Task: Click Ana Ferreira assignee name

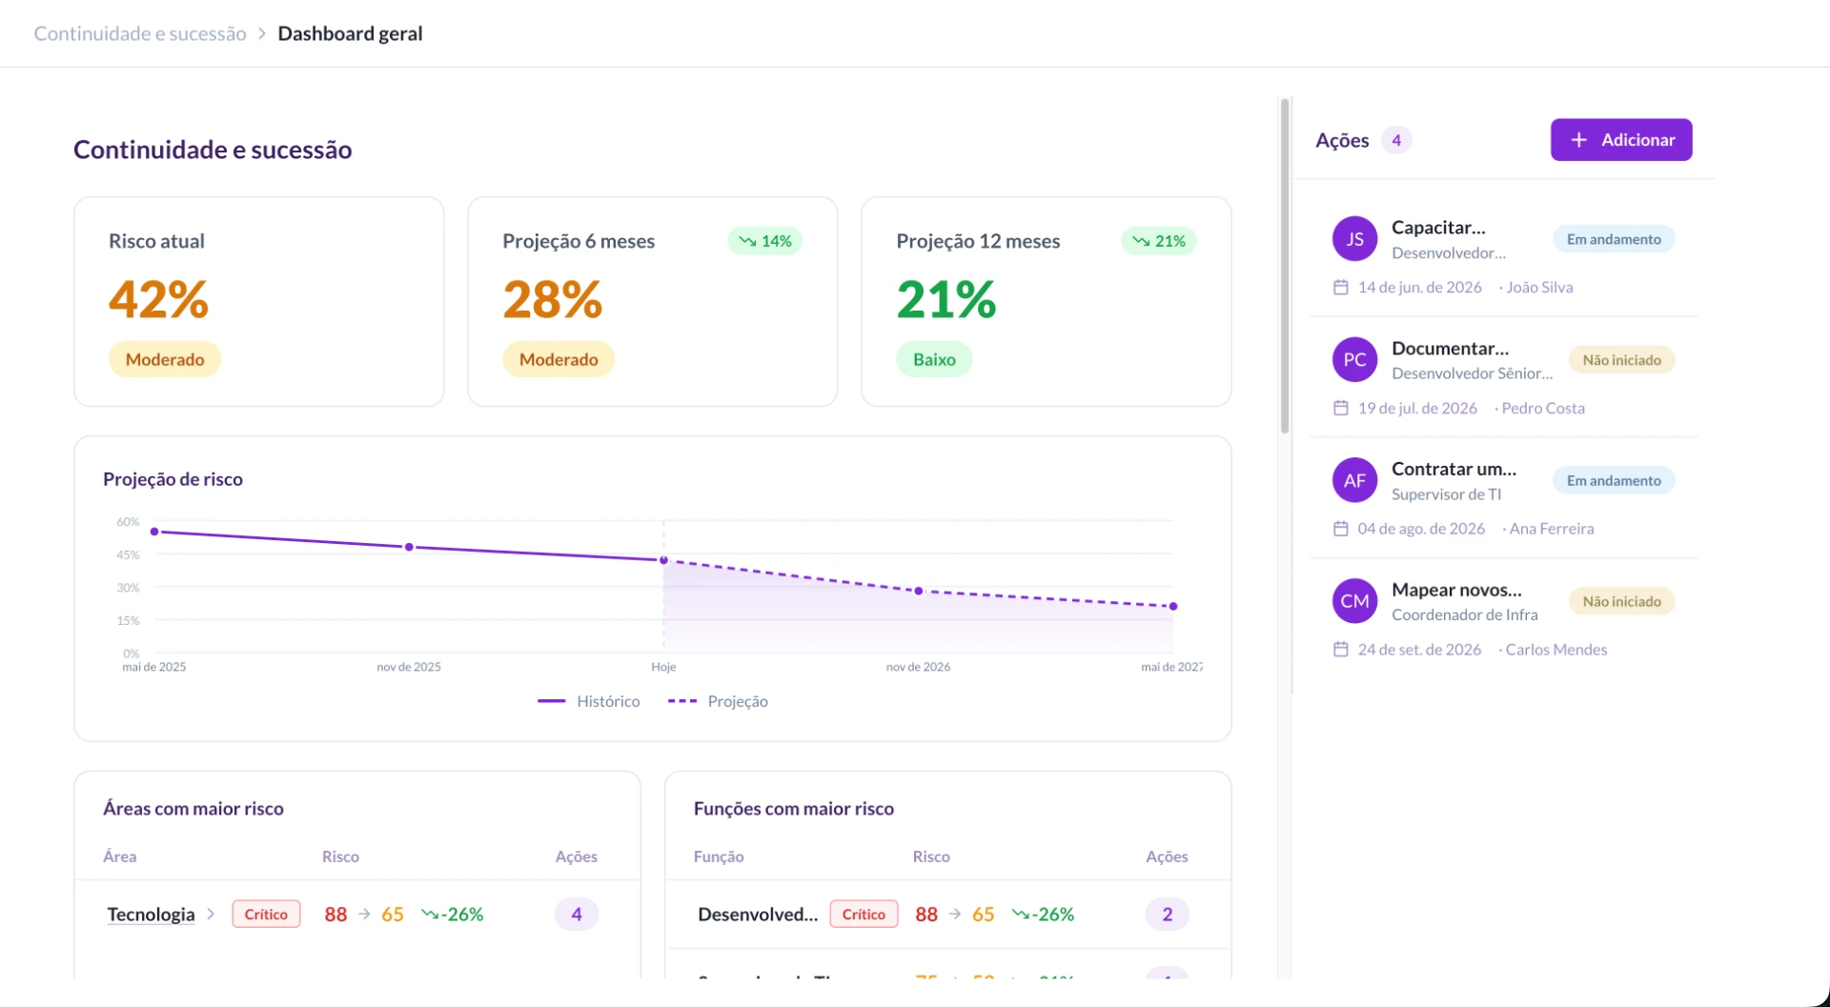Action: click(x=1552, y=529)
